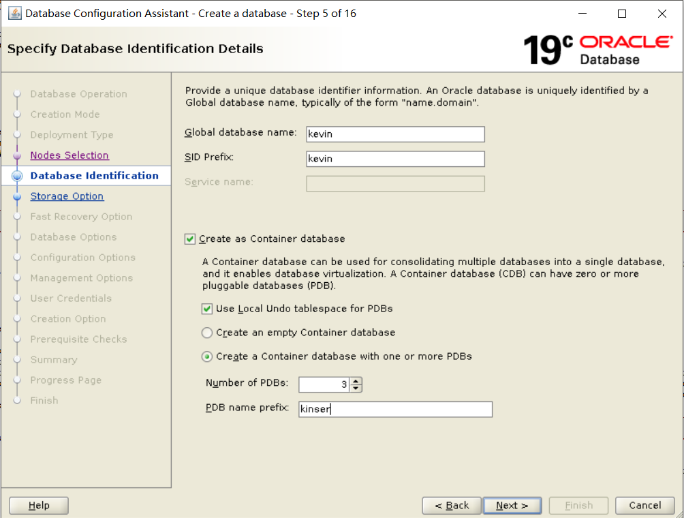Toggle Use Local Undo tablespace for PDBs

click(207, 309)
